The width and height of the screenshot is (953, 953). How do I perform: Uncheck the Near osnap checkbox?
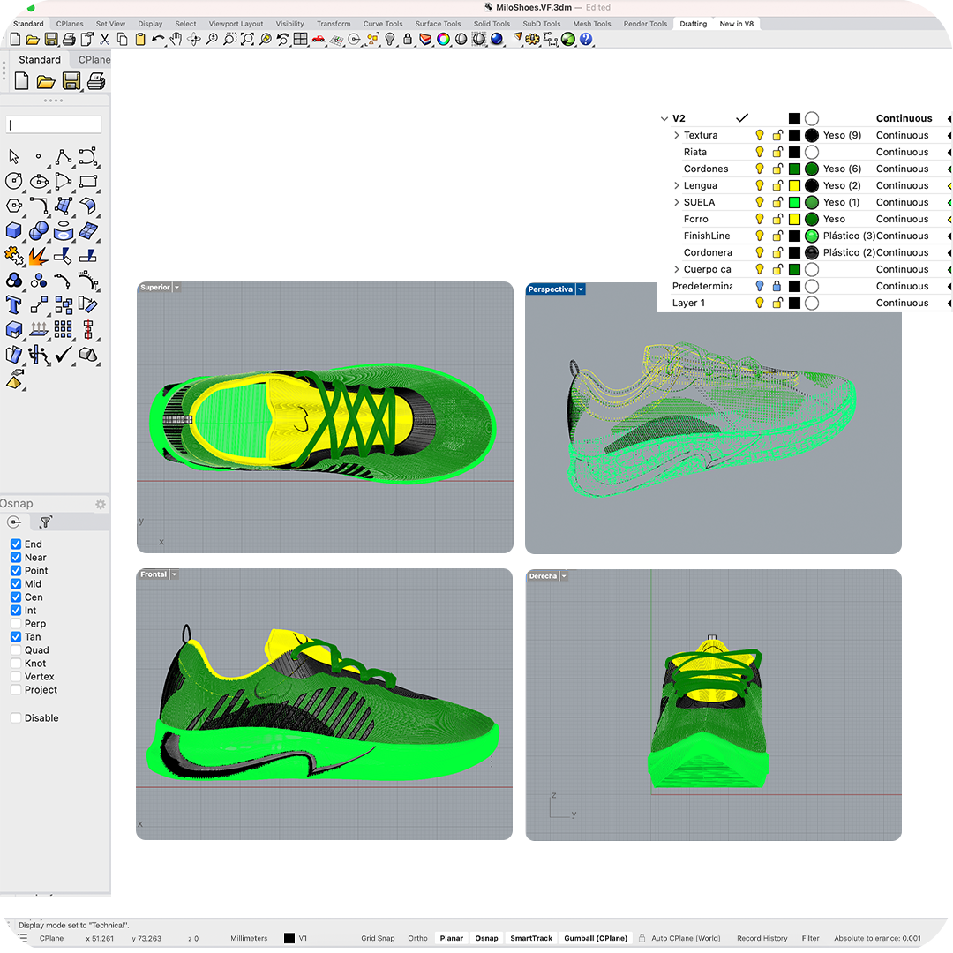[x=16, y=558]
